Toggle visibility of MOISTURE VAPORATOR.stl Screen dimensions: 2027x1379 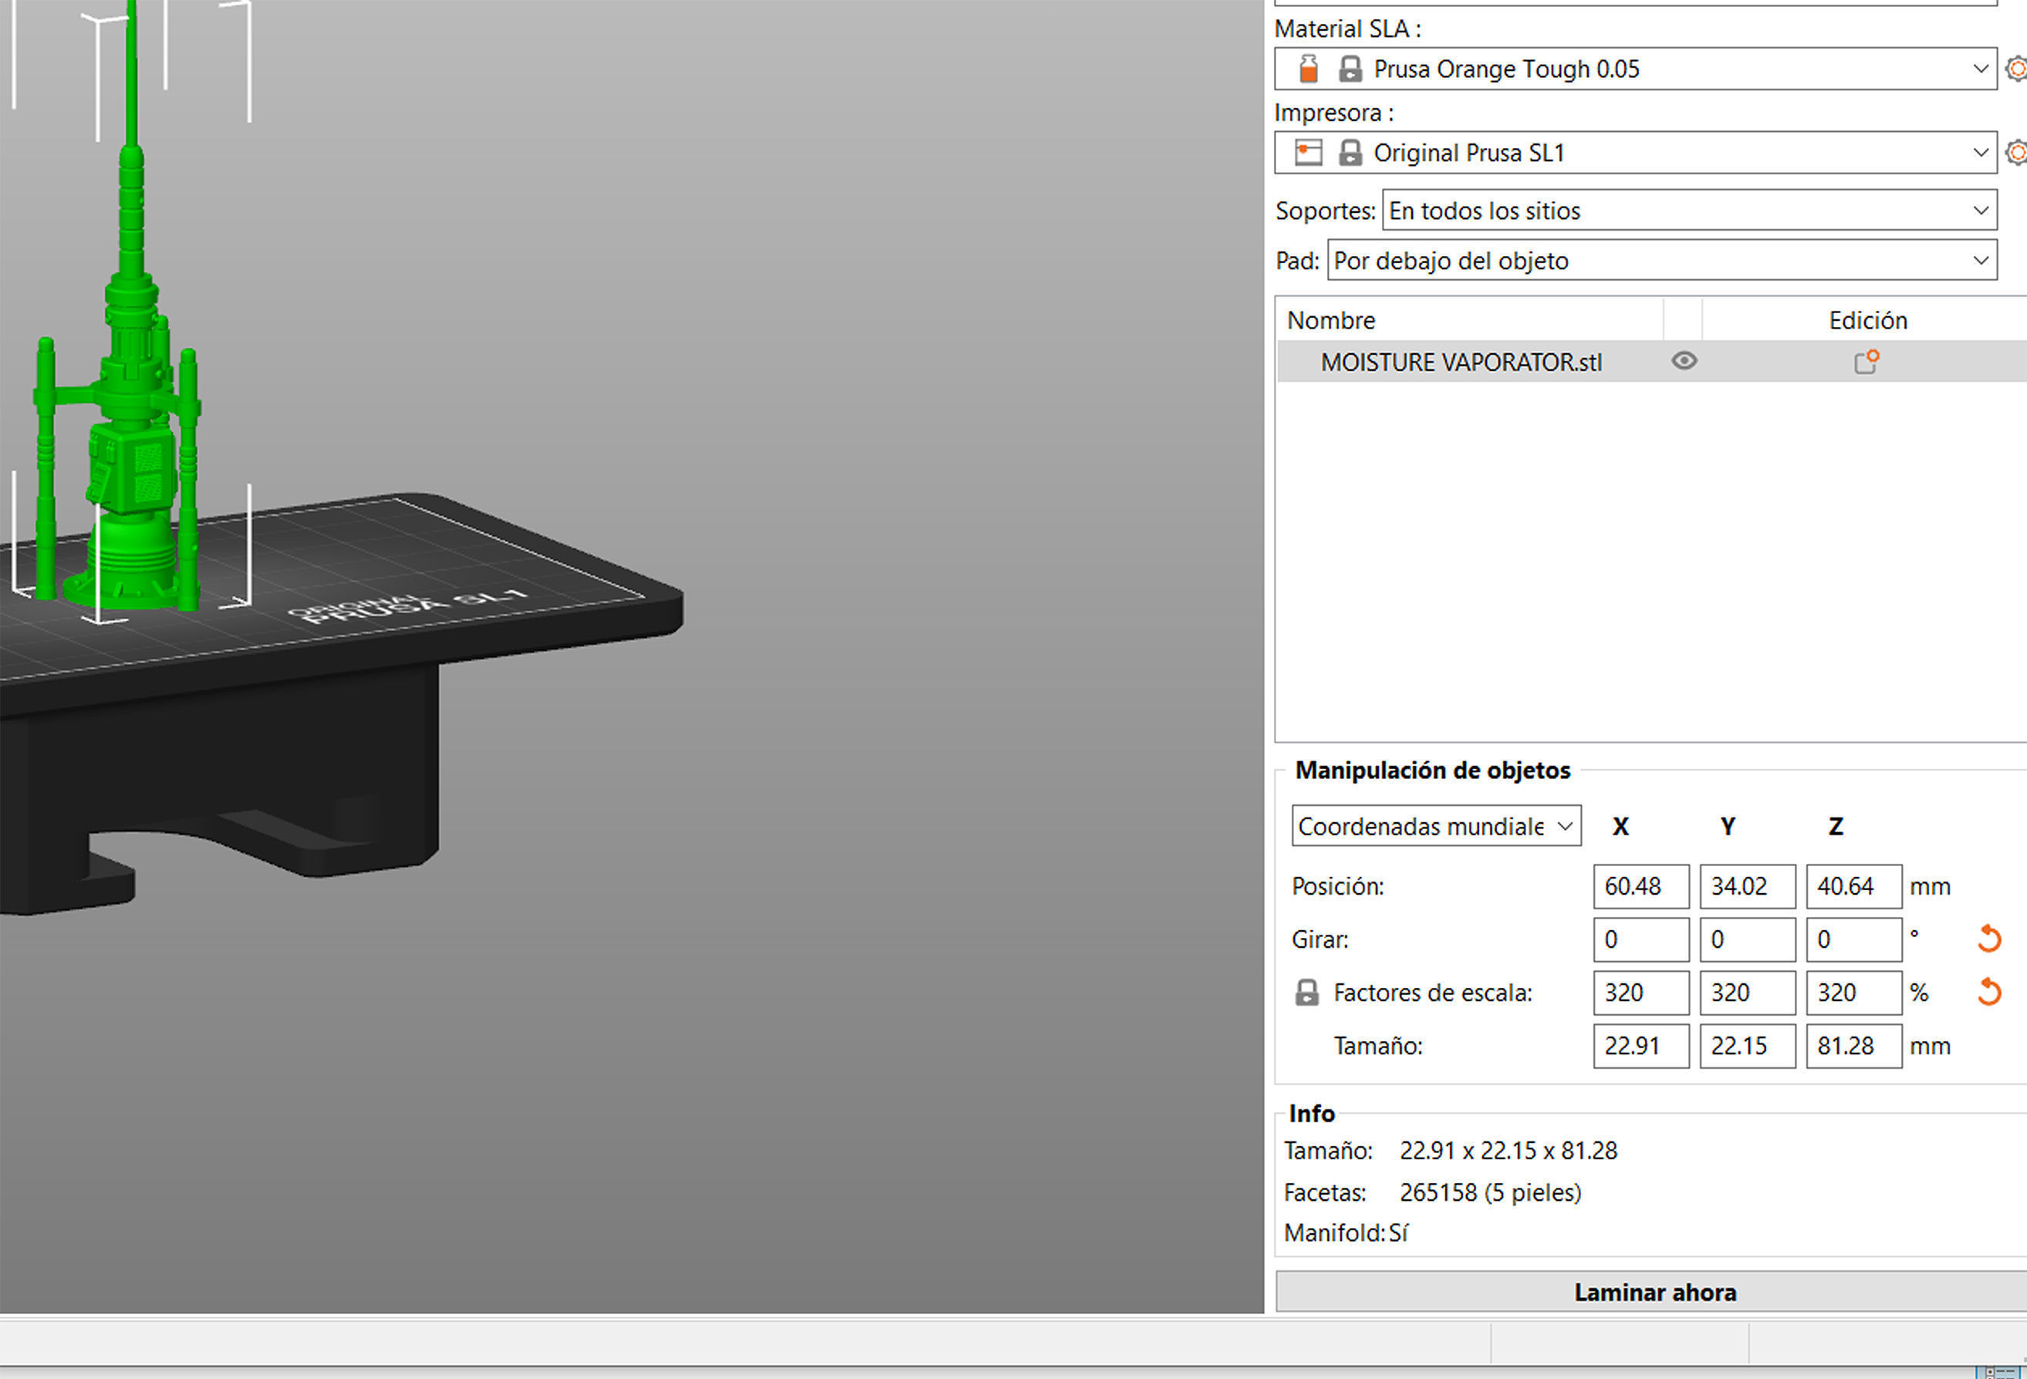tap(1684, 361)
